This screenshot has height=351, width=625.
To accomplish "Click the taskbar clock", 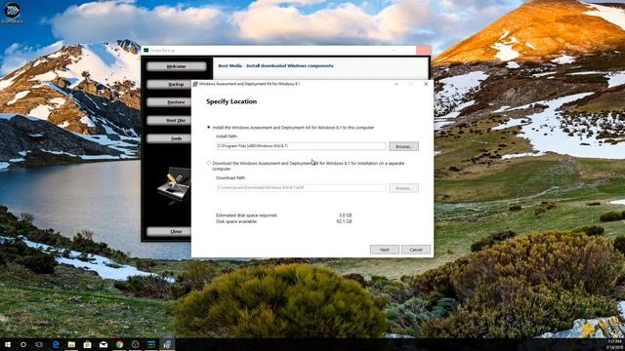I will [x=614, y=344].
